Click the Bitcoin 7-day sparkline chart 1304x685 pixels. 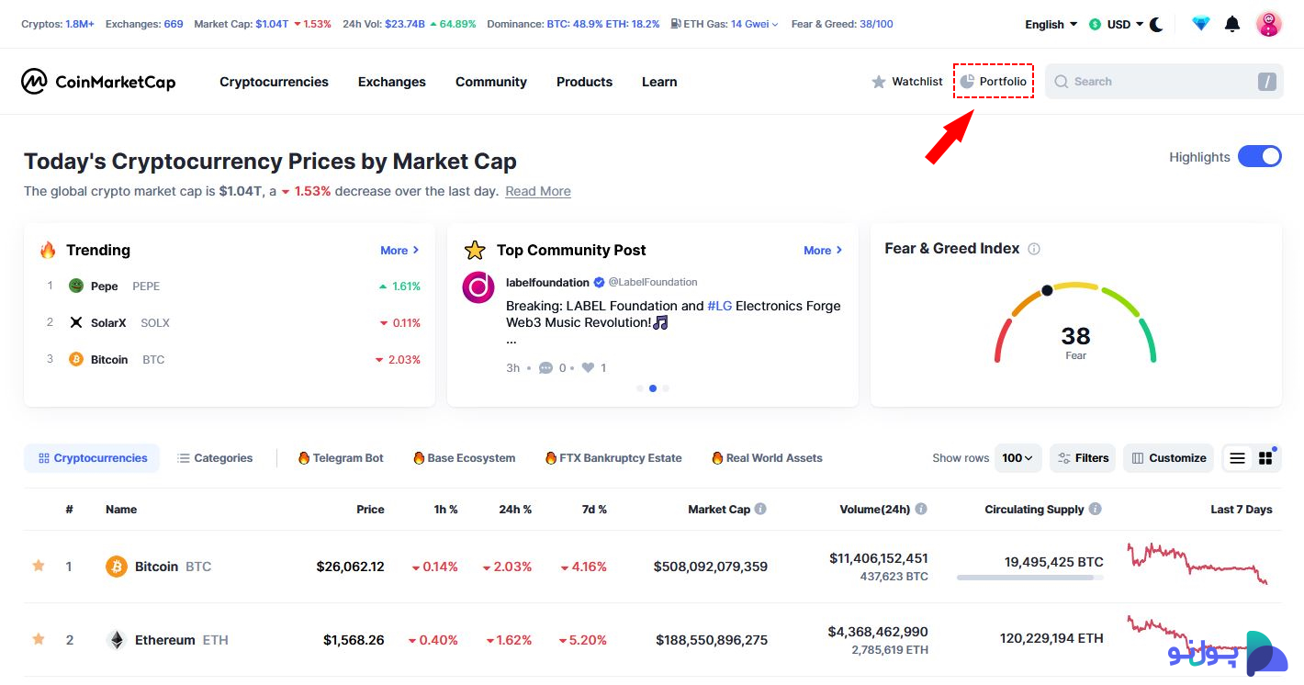1197,563
